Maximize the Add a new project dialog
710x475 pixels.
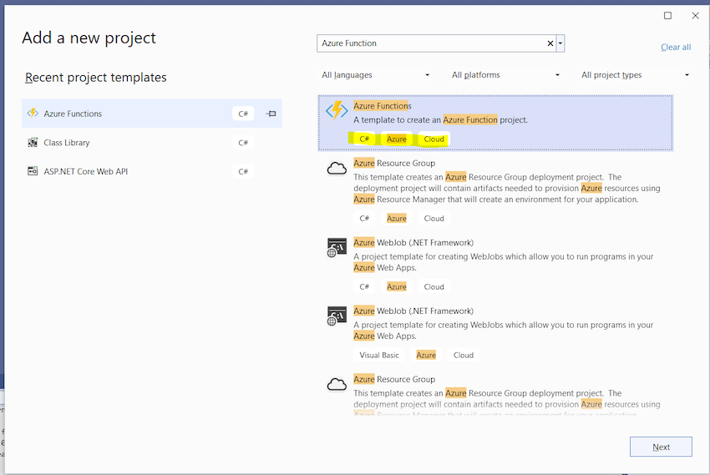667,16
